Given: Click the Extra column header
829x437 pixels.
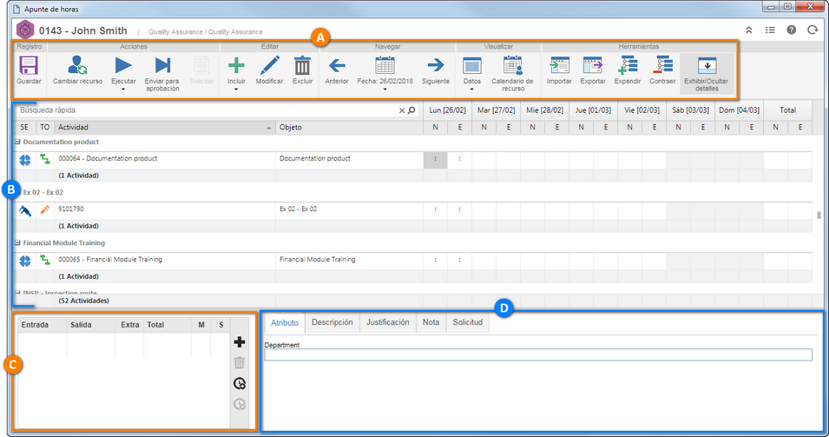Looking at the screenshot, I should point(129,325).
